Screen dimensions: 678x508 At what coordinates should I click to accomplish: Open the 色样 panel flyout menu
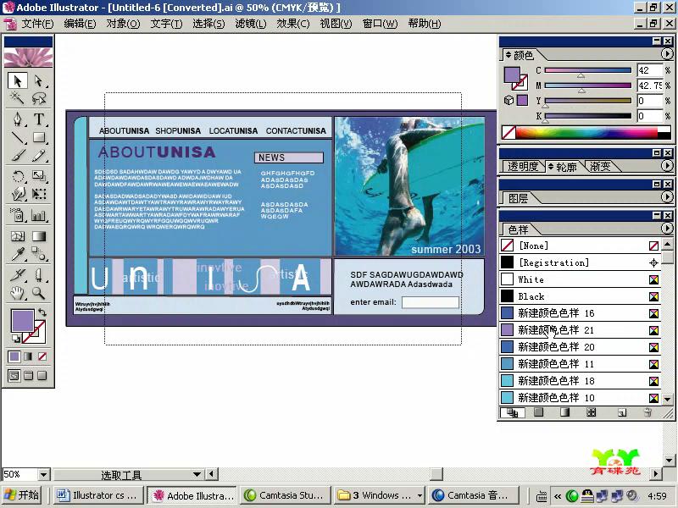pos(667,228)
